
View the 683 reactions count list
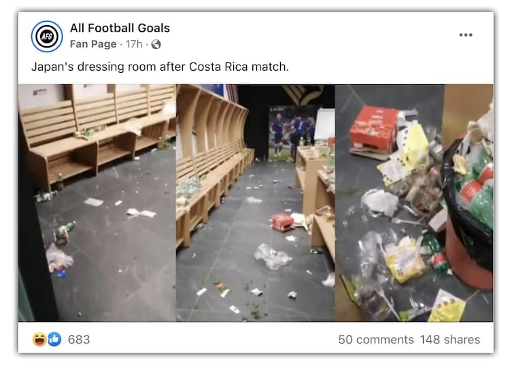pyautogui.click(x=79, y=339)
